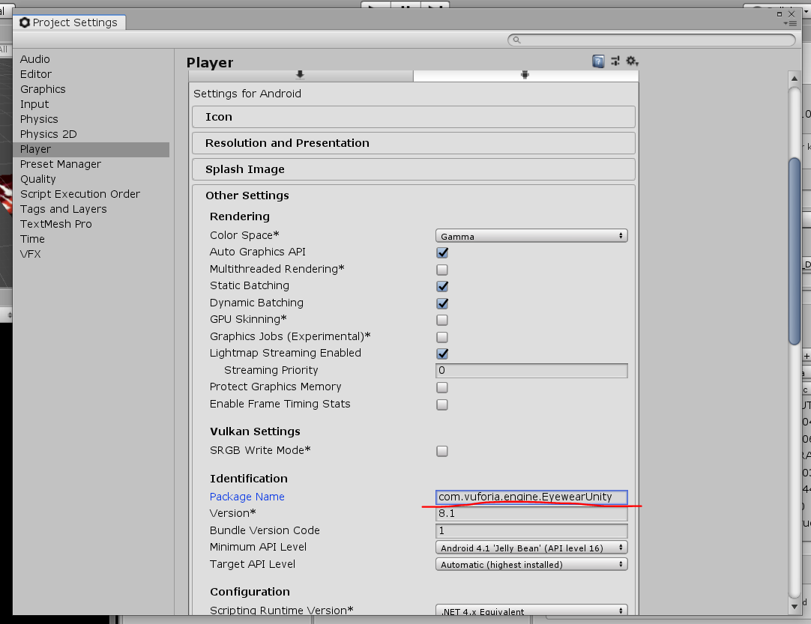Open the Player help documentation icon
Image resolution: width=811 pixels, height=624 pixels.
(x=598, y=61)
